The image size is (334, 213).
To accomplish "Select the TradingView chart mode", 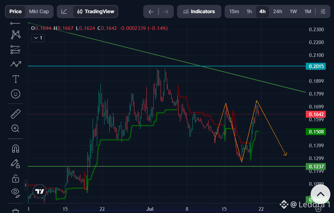I will pyautogui.click(x=96, y=12).
